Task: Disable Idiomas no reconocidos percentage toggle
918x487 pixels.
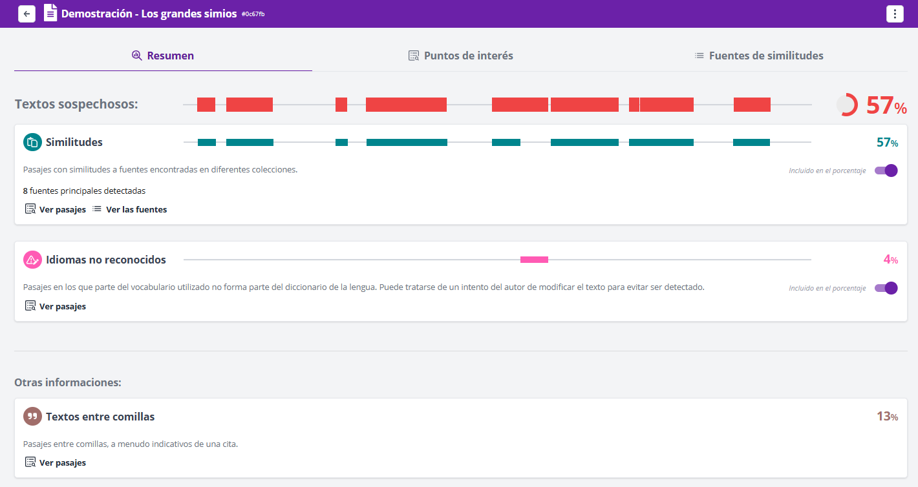Action: pos(886,288)
